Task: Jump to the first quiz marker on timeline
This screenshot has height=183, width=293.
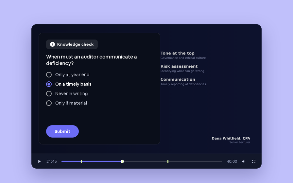Action: pos(81,161)
